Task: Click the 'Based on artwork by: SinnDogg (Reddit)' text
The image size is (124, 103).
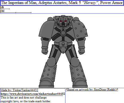Action: coord(92,89)
